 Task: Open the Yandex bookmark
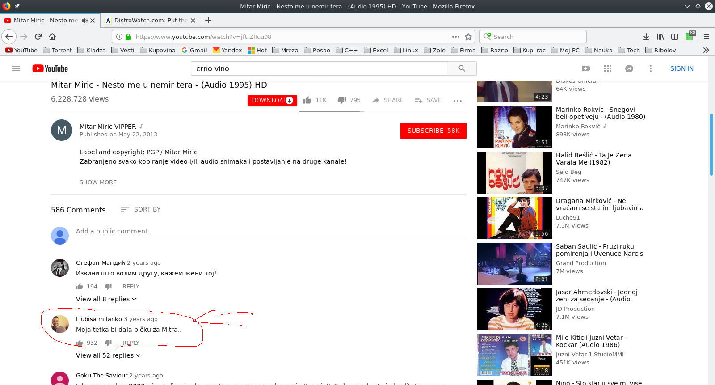click(227, 50)
